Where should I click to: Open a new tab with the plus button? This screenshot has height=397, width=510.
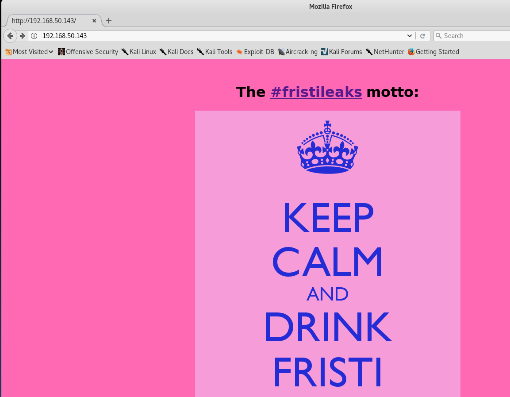pos(109,21)
